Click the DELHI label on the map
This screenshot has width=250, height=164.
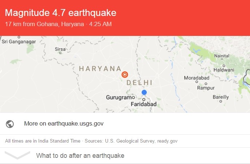(139, 83)
